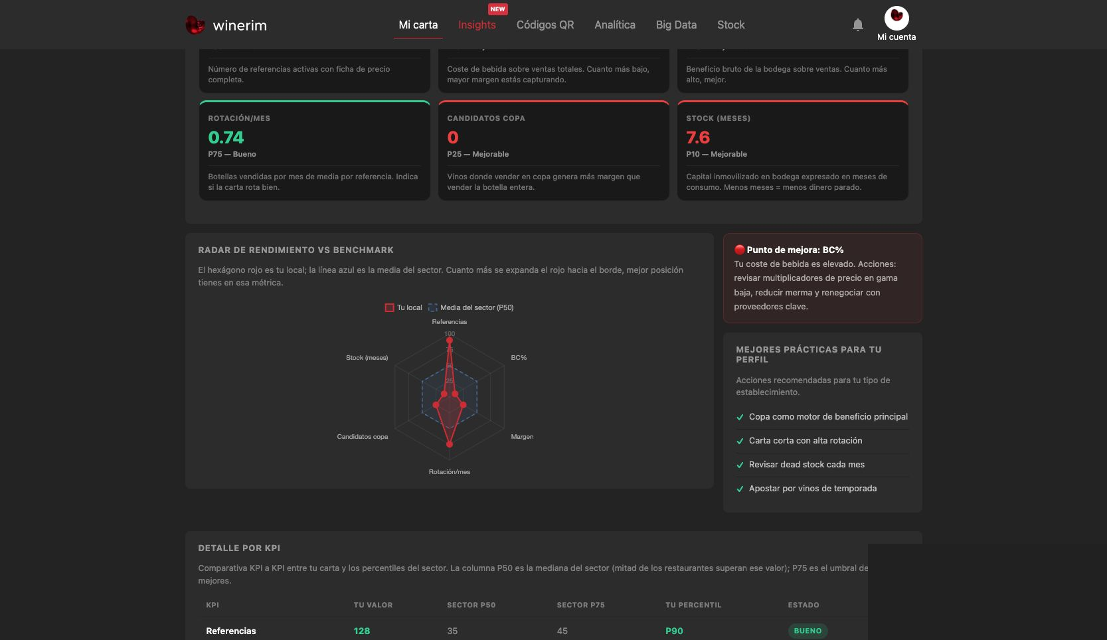Screen dimensions: 1107x640
Task: Select the Stock (meses) 7.6 card
Action: (793, 151)
